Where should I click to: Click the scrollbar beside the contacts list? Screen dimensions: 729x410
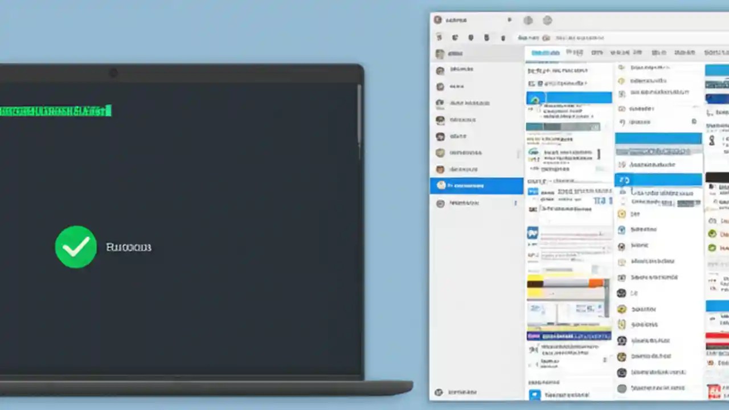[x=518, y=154]
